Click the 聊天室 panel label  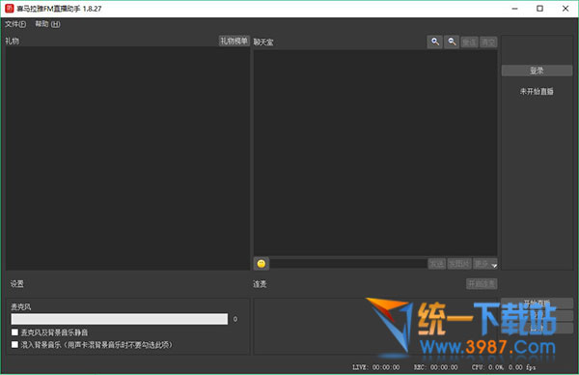(x=263, y=43)
